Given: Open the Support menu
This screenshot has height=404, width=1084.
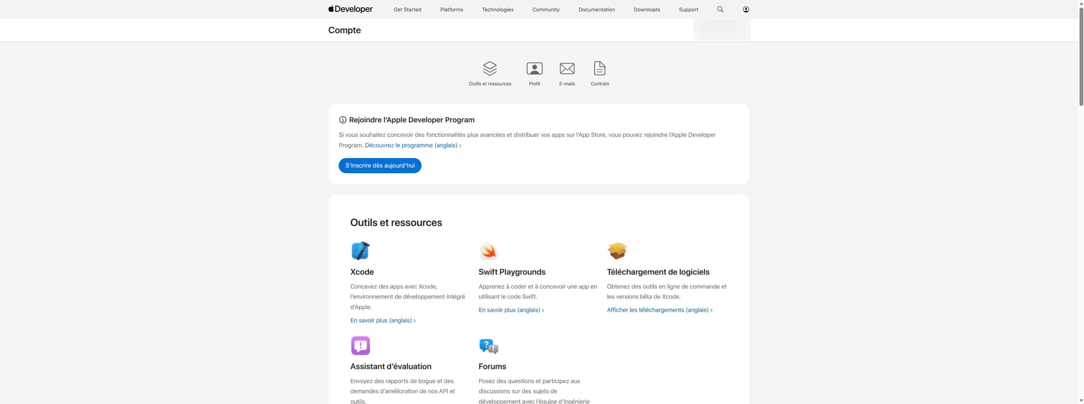Looking at the screenshot, I should (x=689, y=9).
